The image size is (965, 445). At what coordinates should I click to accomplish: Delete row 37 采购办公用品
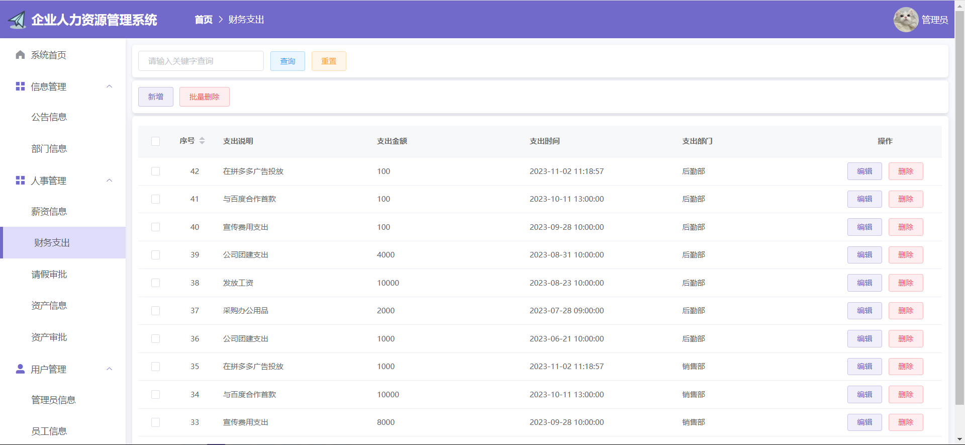[x=906, y=311]
